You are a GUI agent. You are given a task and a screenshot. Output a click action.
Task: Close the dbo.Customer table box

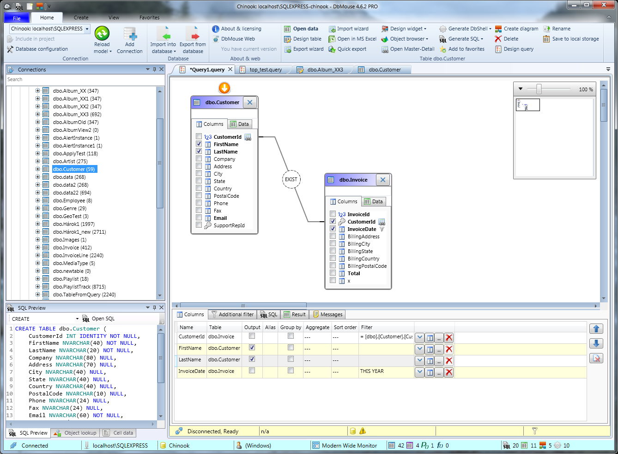pos(250,102)
